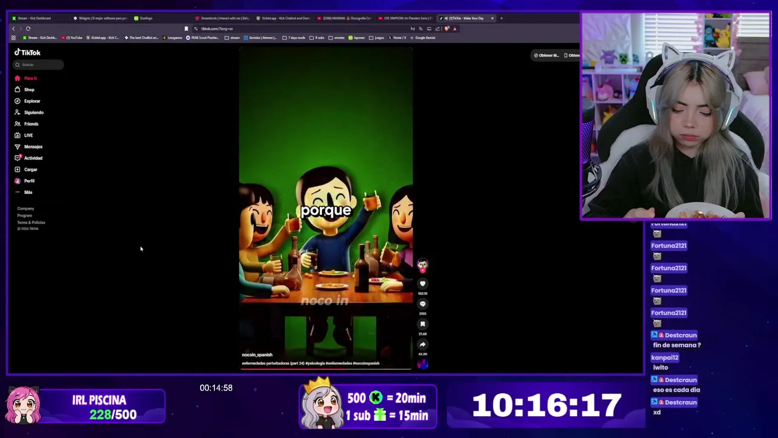
Task: Expand the R subs bookmarks folder
Action: 317,38
